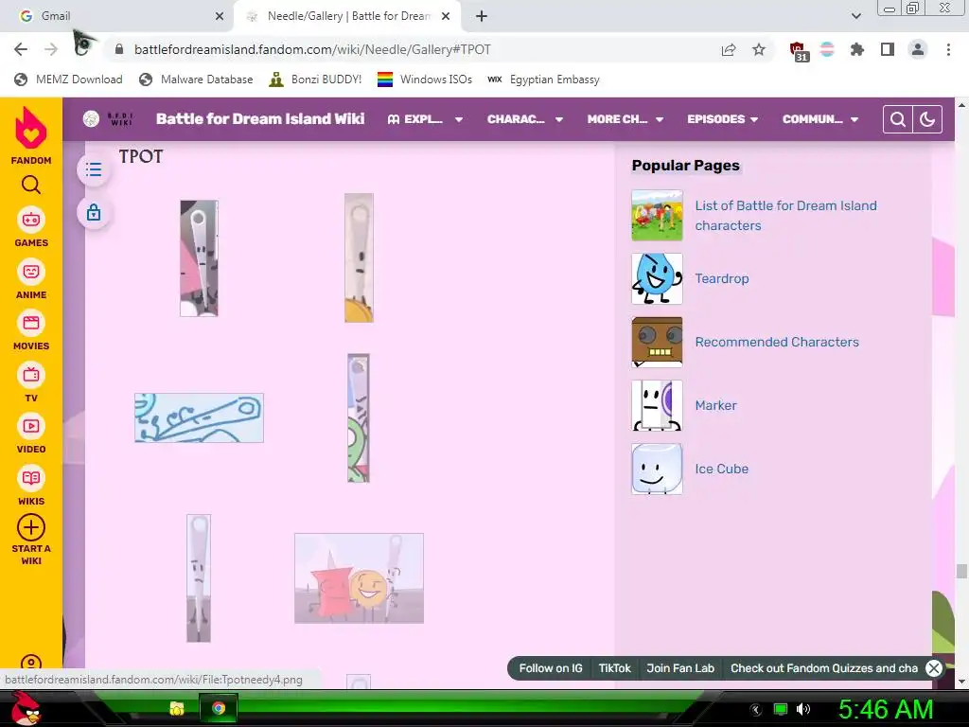Toggle dark mode moon icon

click(927, 119)
